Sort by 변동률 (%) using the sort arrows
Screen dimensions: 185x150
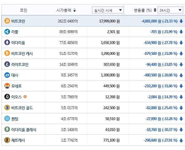[x=155, y=10]
